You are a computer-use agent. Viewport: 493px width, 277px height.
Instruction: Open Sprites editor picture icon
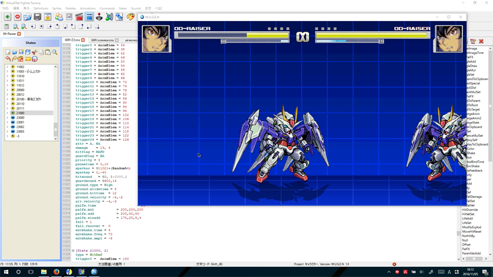tap(69, 17)
